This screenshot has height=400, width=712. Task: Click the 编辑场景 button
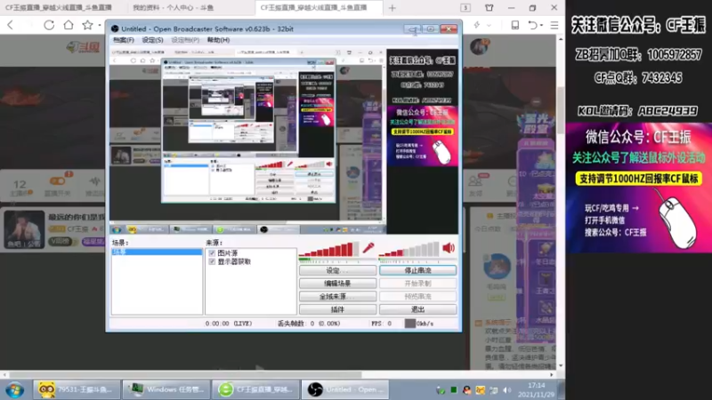click(x=337, y=284)
